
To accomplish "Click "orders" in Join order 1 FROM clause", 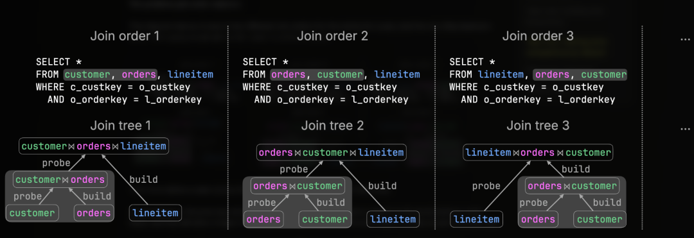I will [x=138, y=74].
